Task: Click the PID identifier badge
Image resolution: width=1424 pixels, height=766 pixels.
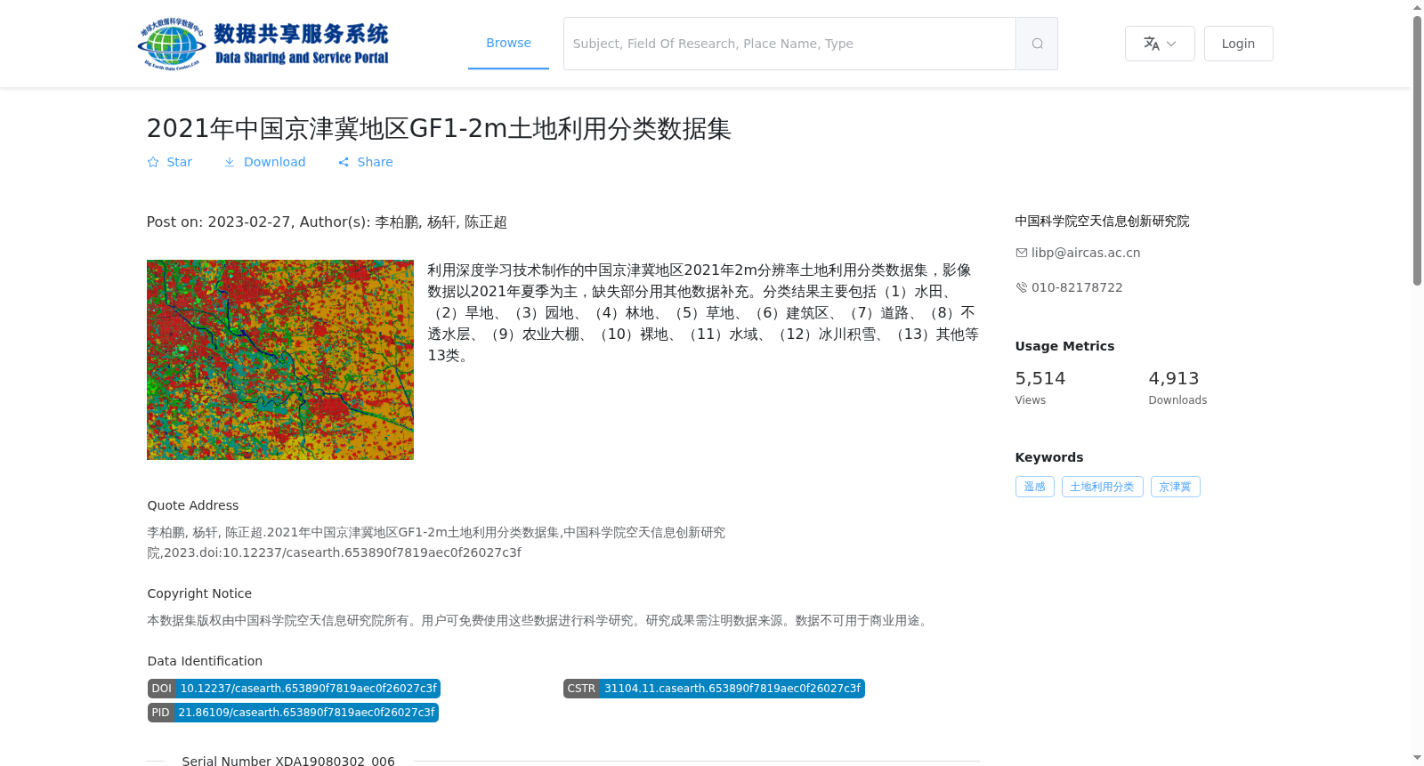Action: [293, 713]
